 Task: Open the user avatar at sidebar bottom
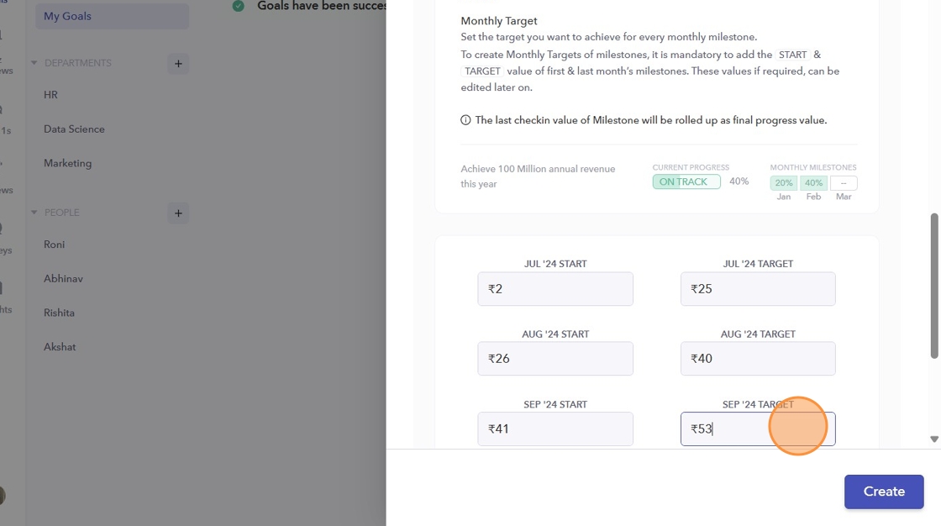pyautogui.click(x=2, y=496)
